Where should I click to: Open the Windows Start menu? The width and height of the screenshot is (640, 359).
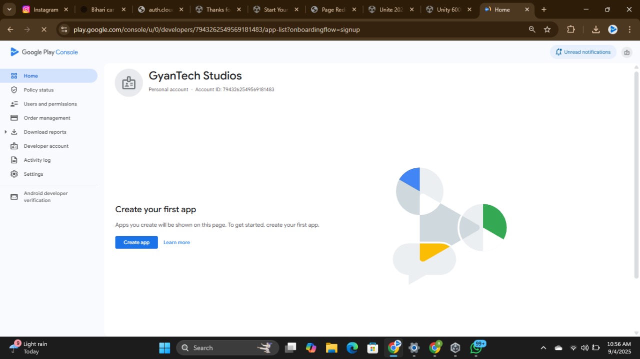(164, 348)
